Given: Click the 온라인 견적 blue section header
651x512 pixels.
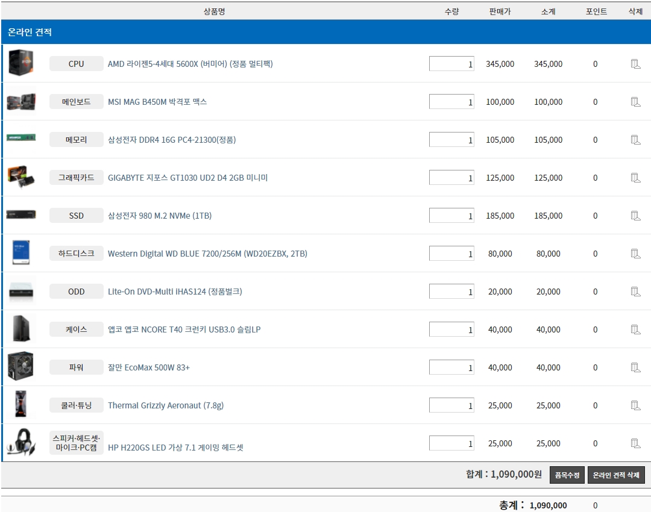Looking at the screenshot, I should (x=325, y=32).
